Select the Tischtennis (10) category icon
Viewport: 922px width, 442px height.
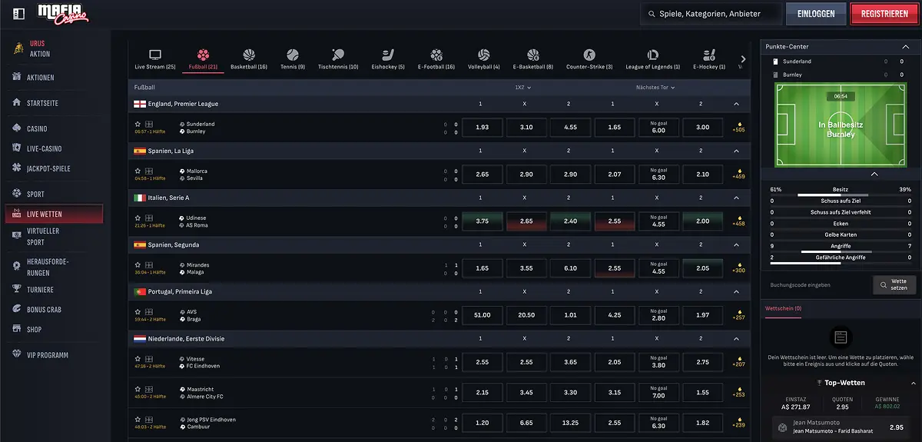point(338,55)
